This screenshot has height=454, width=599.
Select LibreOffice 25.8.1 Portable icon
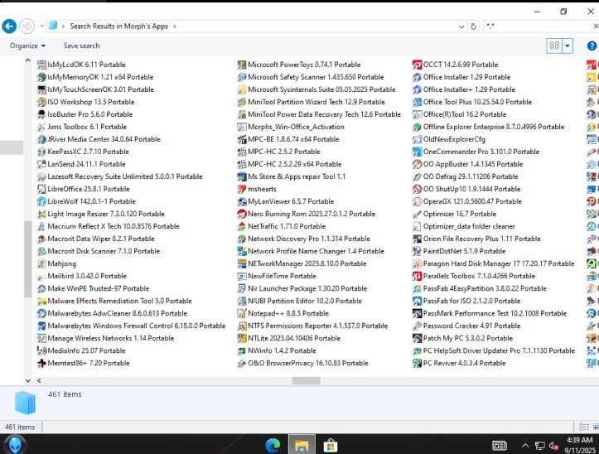tap(41, 189)
